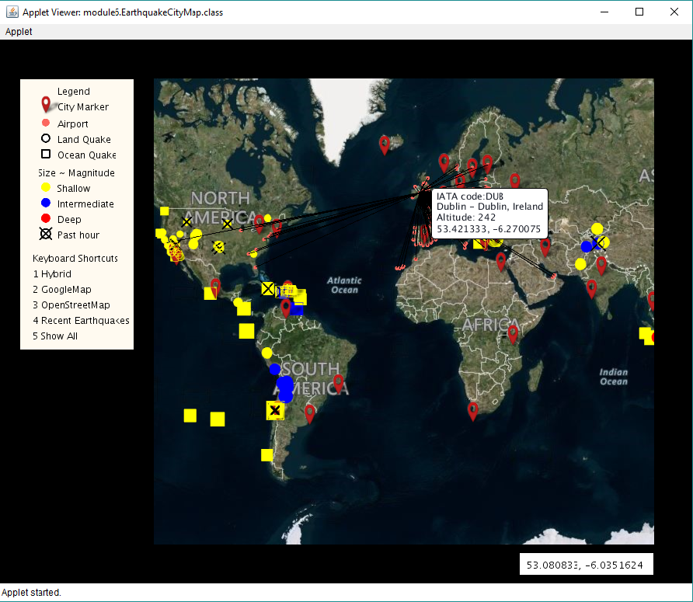Toggle the Intermediate blue depth indicator
Viewport: 693px width, 602px height.
tap(46, 203)
